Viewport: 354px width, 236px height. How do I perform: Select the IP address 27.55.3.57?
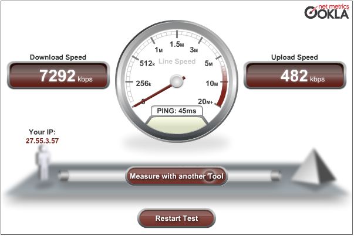click(42, 141)
